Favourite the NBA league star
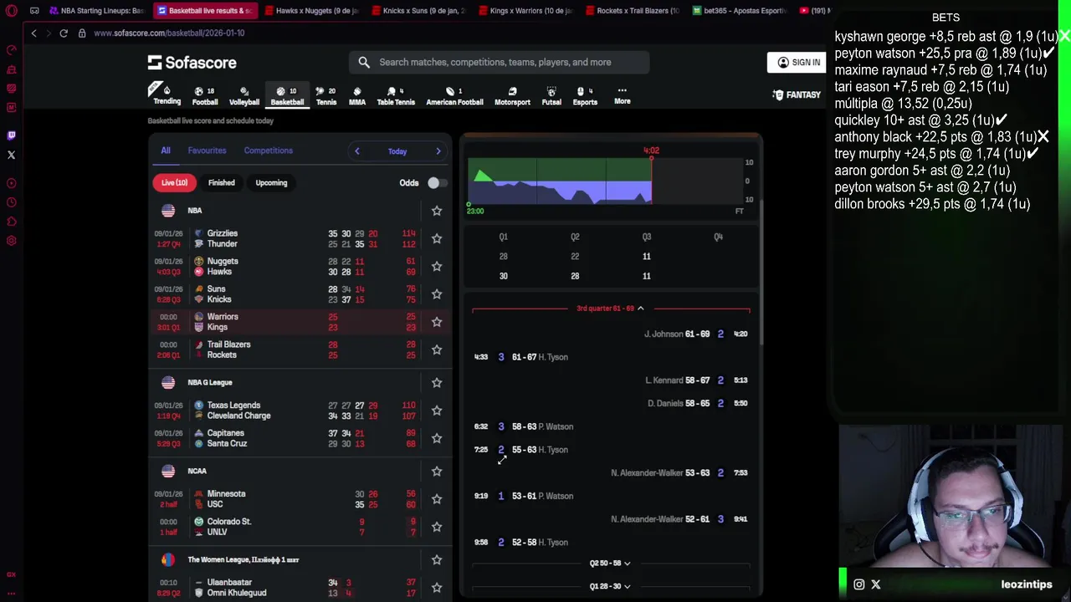1071x602 pixels. [437, 211]
